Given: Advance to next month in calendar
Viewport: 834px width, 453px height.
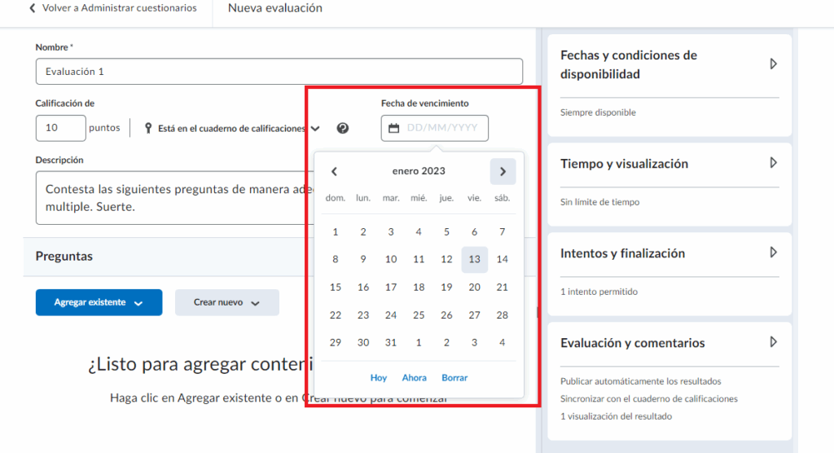Looking at the screenshot, I should tap(503, 171).
